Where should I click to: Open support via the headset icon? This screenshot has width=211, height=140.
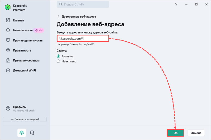(32, 133)
